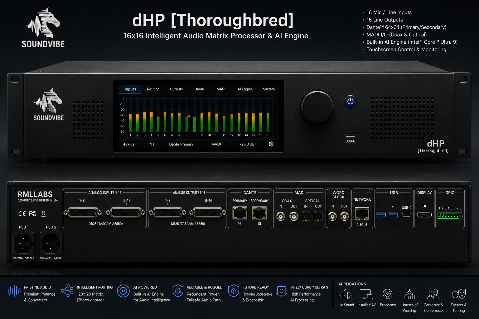Click the 2.5GbE Network port

(362, 213)
